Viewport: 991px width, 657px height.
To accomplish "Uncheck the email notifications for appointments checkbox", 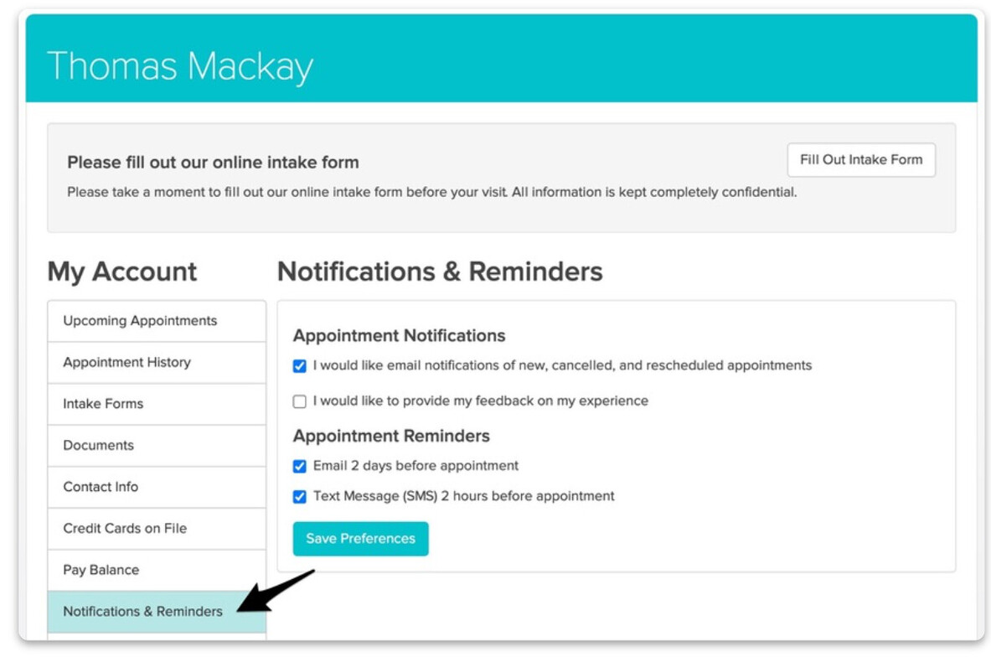I will tap(300, 366).
